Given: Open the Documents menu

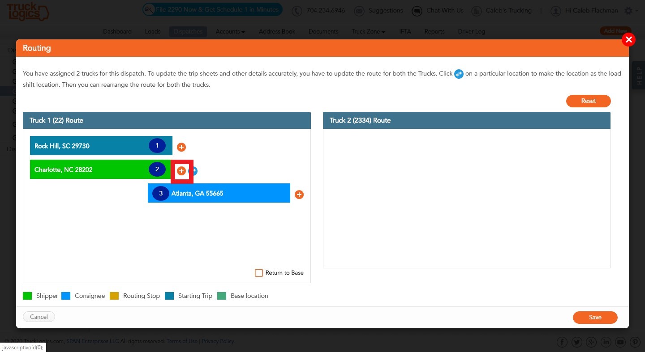Looking at the screenshot, I should pos(323,31).
